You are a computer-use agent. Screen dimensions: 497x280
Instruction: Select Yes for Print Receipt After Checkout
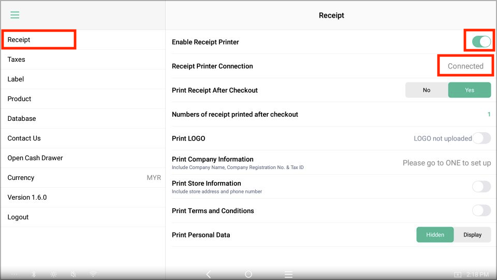click(x=470, y=90)
